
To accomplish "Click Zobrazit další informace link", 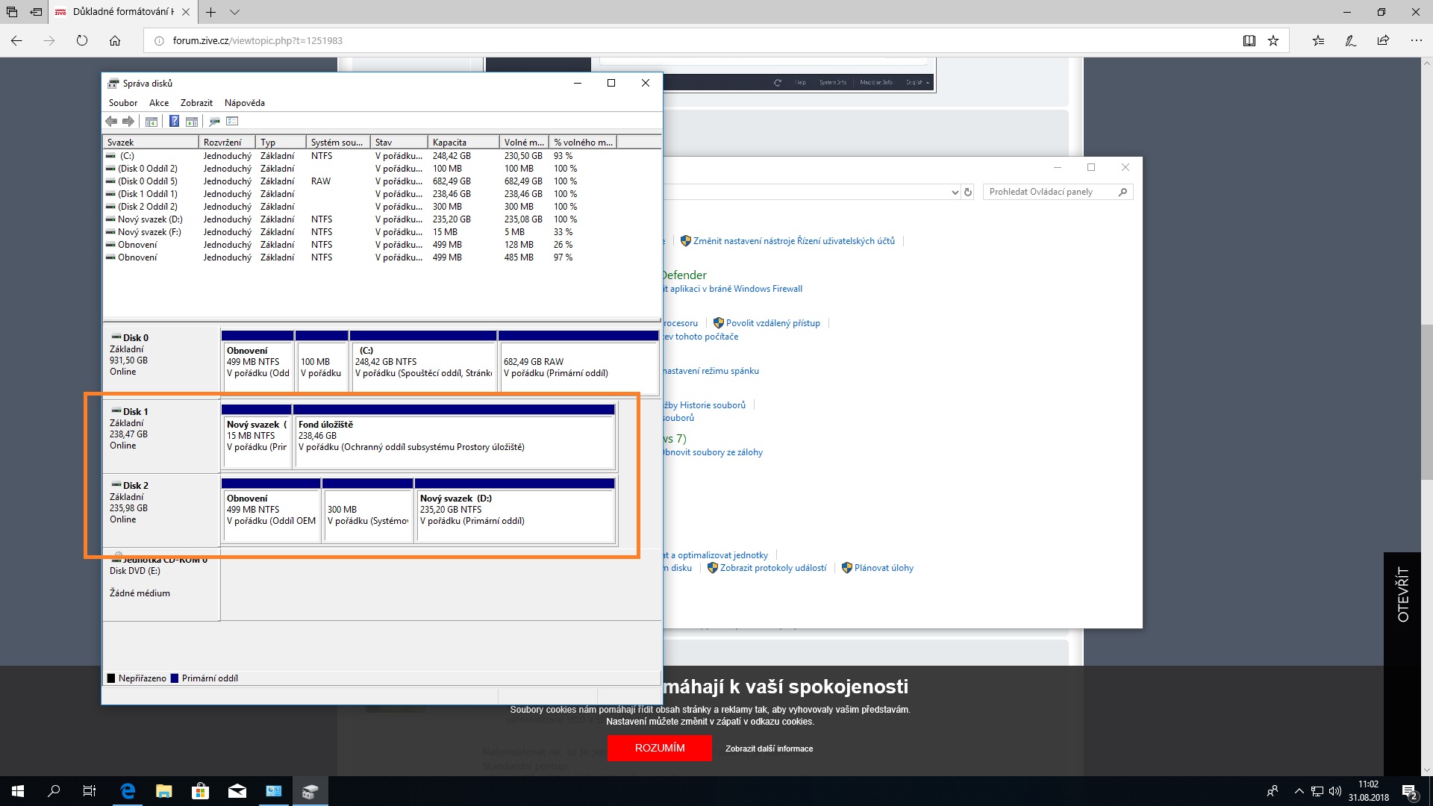I will click(769, 749).
